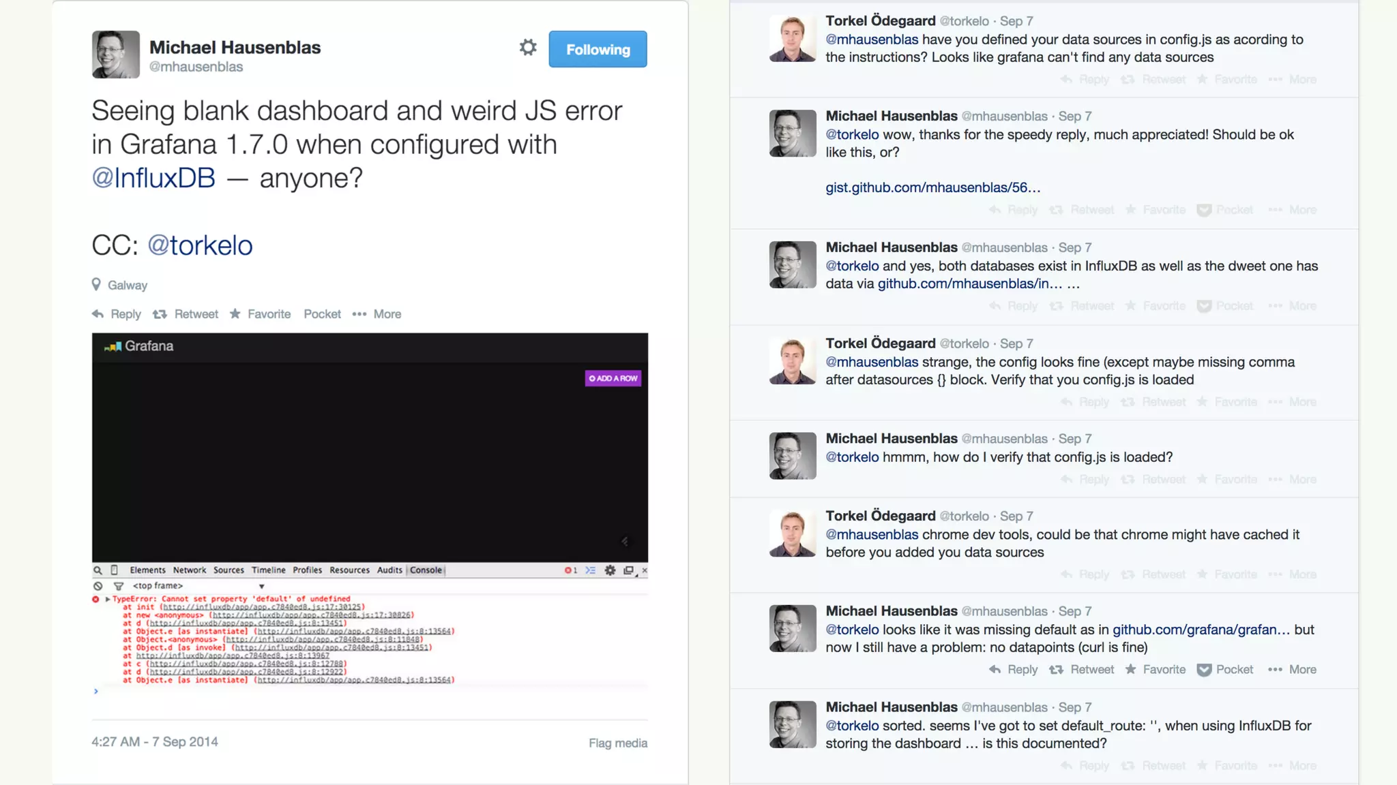Click the DevTools settings gear icon
Screen dimensions: 1397x785
pyautogui.click(x=610, y=570)
